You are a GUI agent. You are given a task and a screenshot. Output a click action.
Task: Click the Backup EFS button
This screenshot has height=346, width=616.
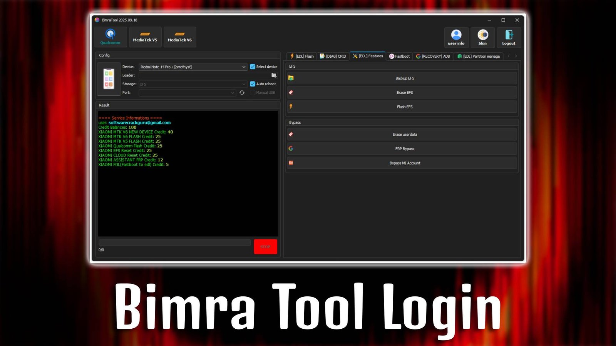(405, 78)
